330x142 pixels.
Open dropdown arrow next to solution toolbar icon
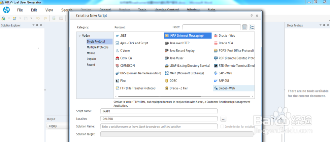9,18
